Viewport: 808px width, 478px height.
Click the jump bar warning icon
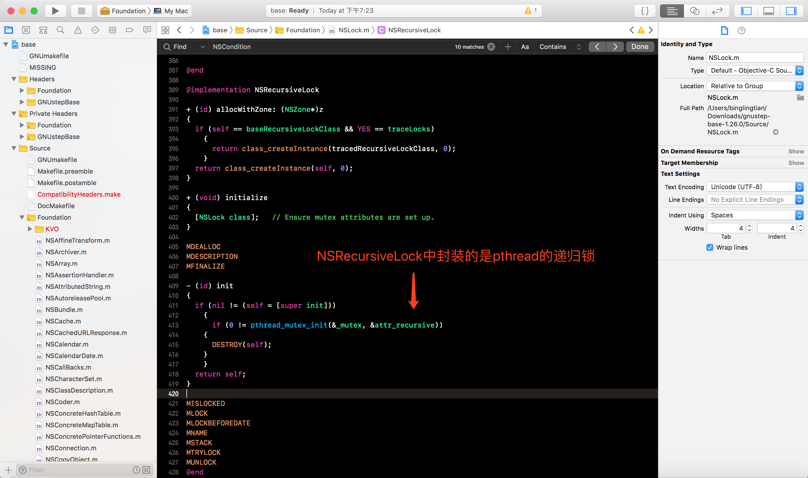coord(641,30)
